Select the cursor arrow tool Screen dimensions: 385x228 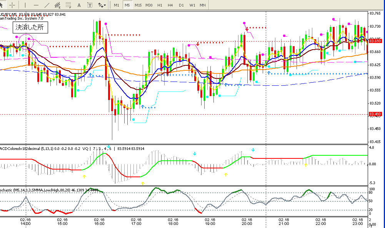click(x=2, y=5)
